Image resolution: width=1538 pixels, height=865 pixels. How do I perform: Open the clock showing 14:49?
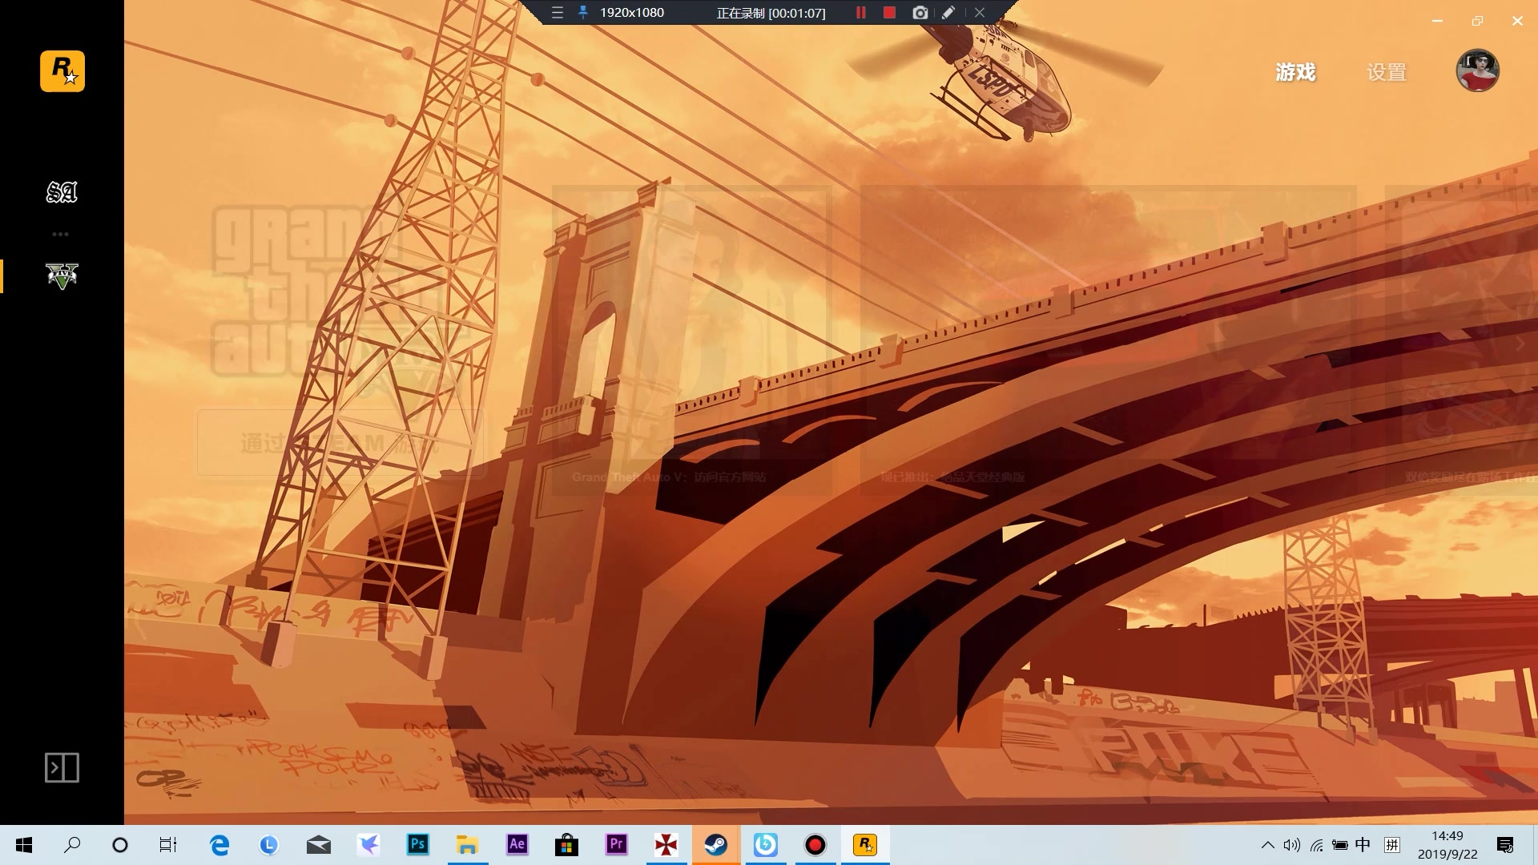click(x=1447, y=845)
